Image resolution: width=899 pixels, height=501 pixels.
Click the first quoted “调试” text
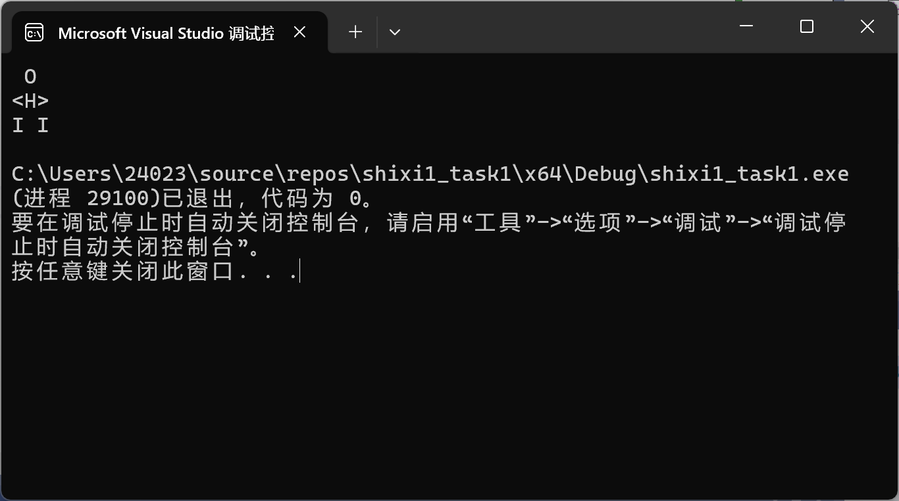tap(698, 223)
